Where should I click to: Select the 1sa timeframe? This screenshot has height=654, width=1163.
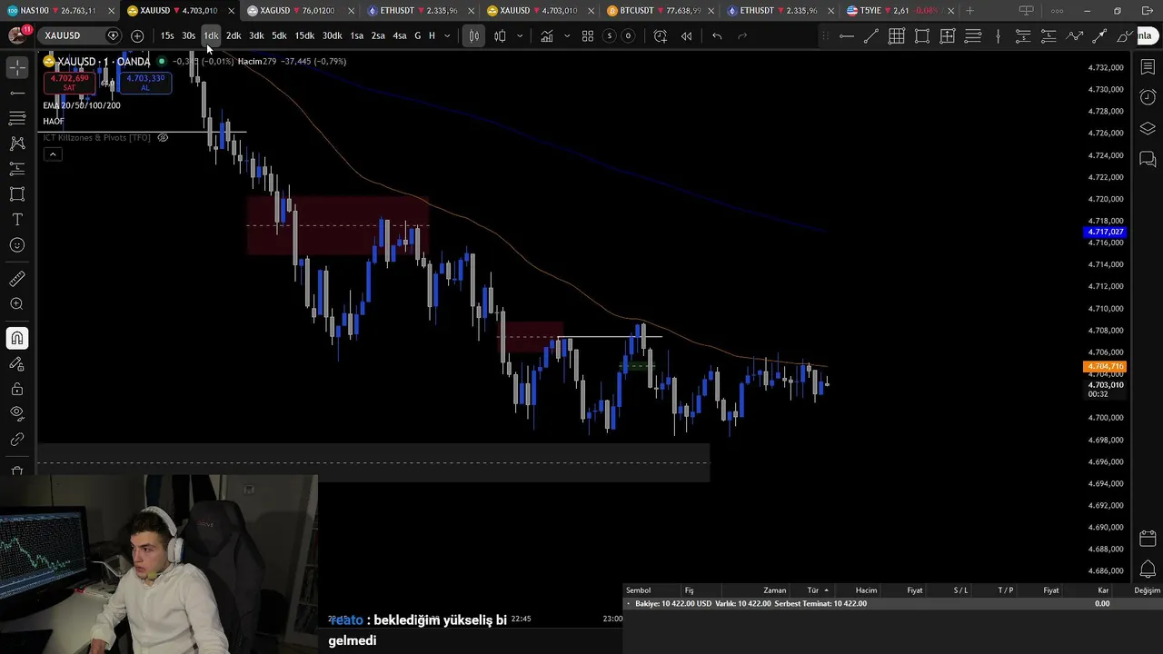(x=356, y=35)
